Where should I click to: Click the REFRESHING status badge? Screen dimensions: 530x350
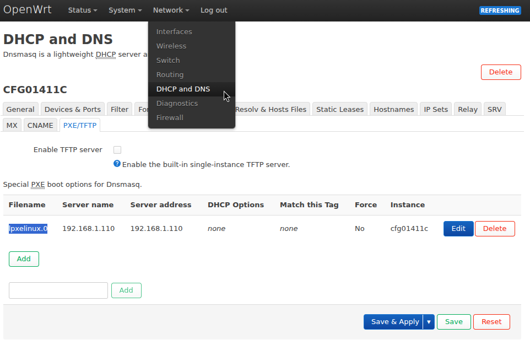pyautogui.click(x=500, y=10)
